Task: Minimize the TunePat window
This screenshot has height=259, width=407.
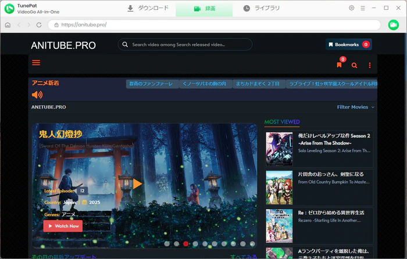Action: 374,8
